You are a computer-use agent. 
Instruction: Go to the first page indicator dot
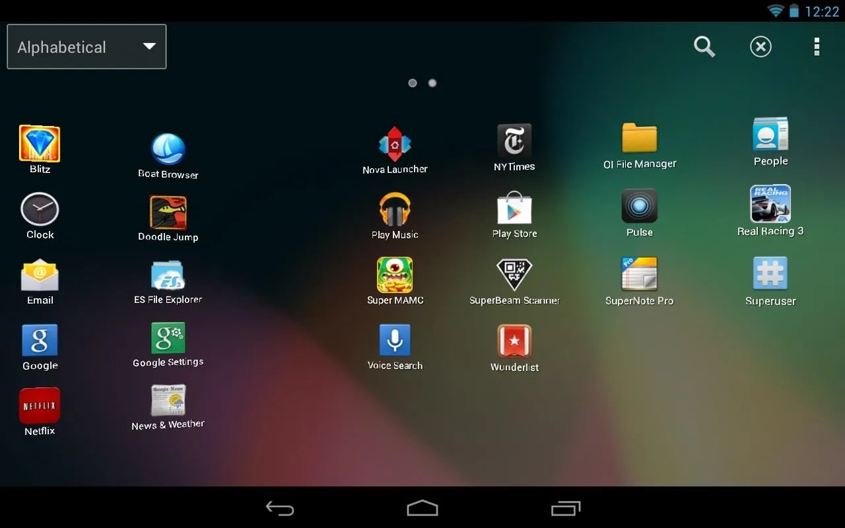point(413,83)
